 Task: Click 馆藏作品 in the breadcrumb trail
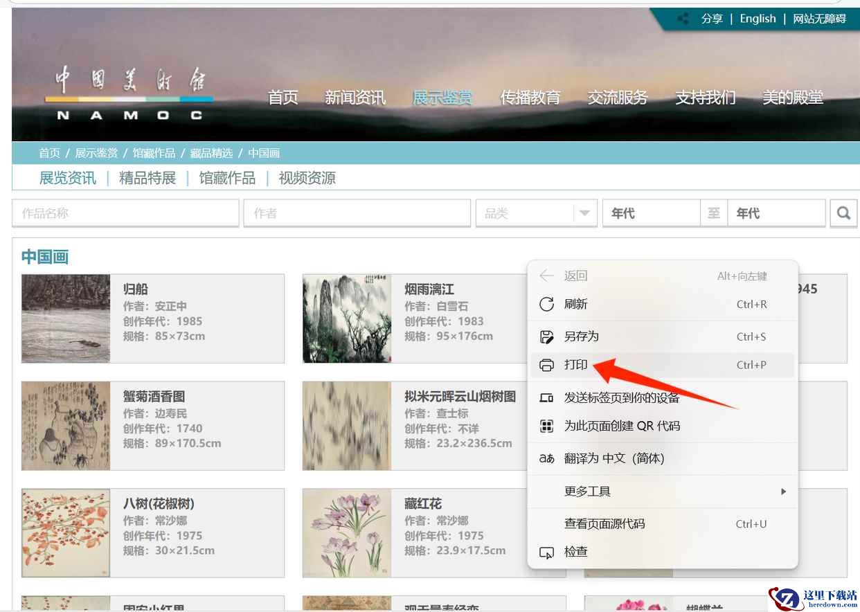pos(154,153)
